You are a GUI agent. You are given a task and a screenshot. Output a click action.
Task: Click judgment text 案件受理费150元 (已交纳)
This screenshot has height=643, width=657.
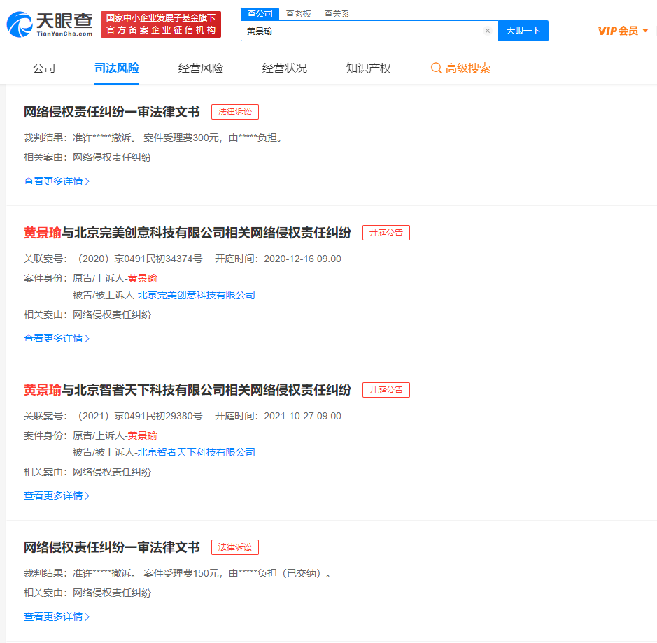[237, 573]
